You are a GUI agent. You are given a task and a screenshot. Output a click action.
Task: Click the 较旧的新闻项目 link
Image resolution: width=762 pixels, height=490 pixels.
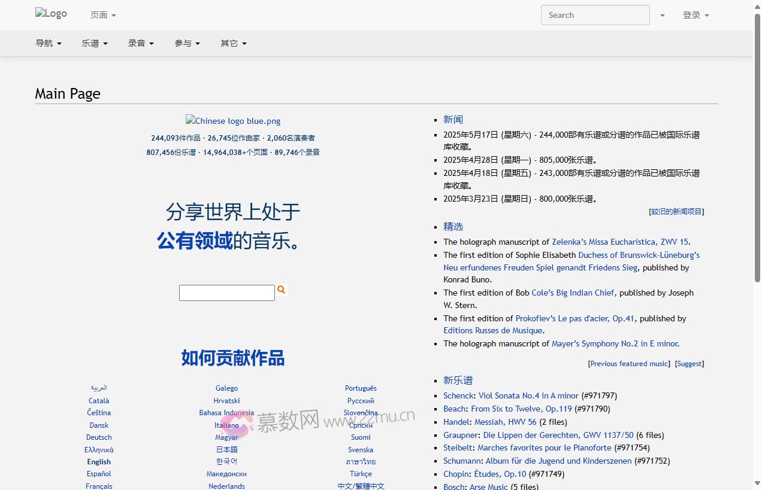click(676, 211)
